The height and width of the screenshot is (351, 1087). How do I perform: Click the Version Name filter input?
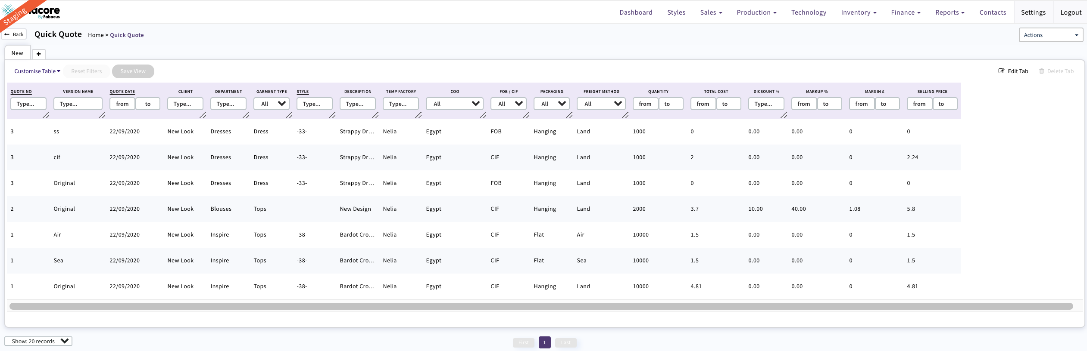click(x=78, y=104)
